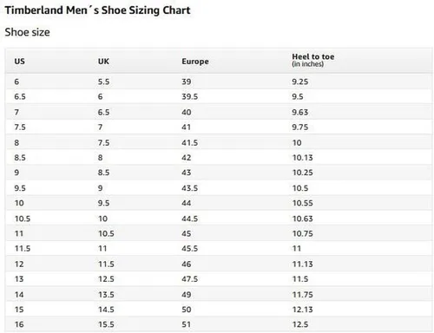
Task: Select US size 6 cell
Action: (16, 82)
